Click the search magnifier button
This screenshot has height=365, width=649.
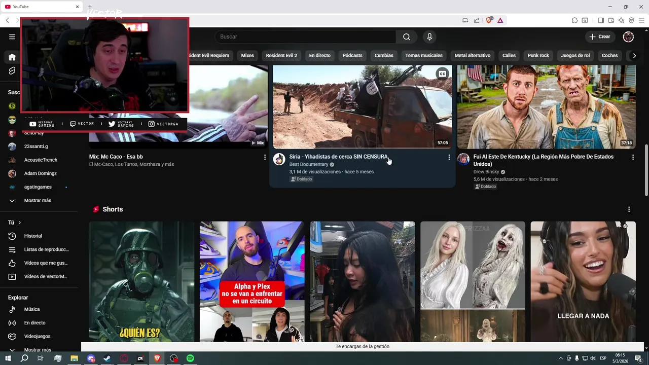tap(407, 36)
